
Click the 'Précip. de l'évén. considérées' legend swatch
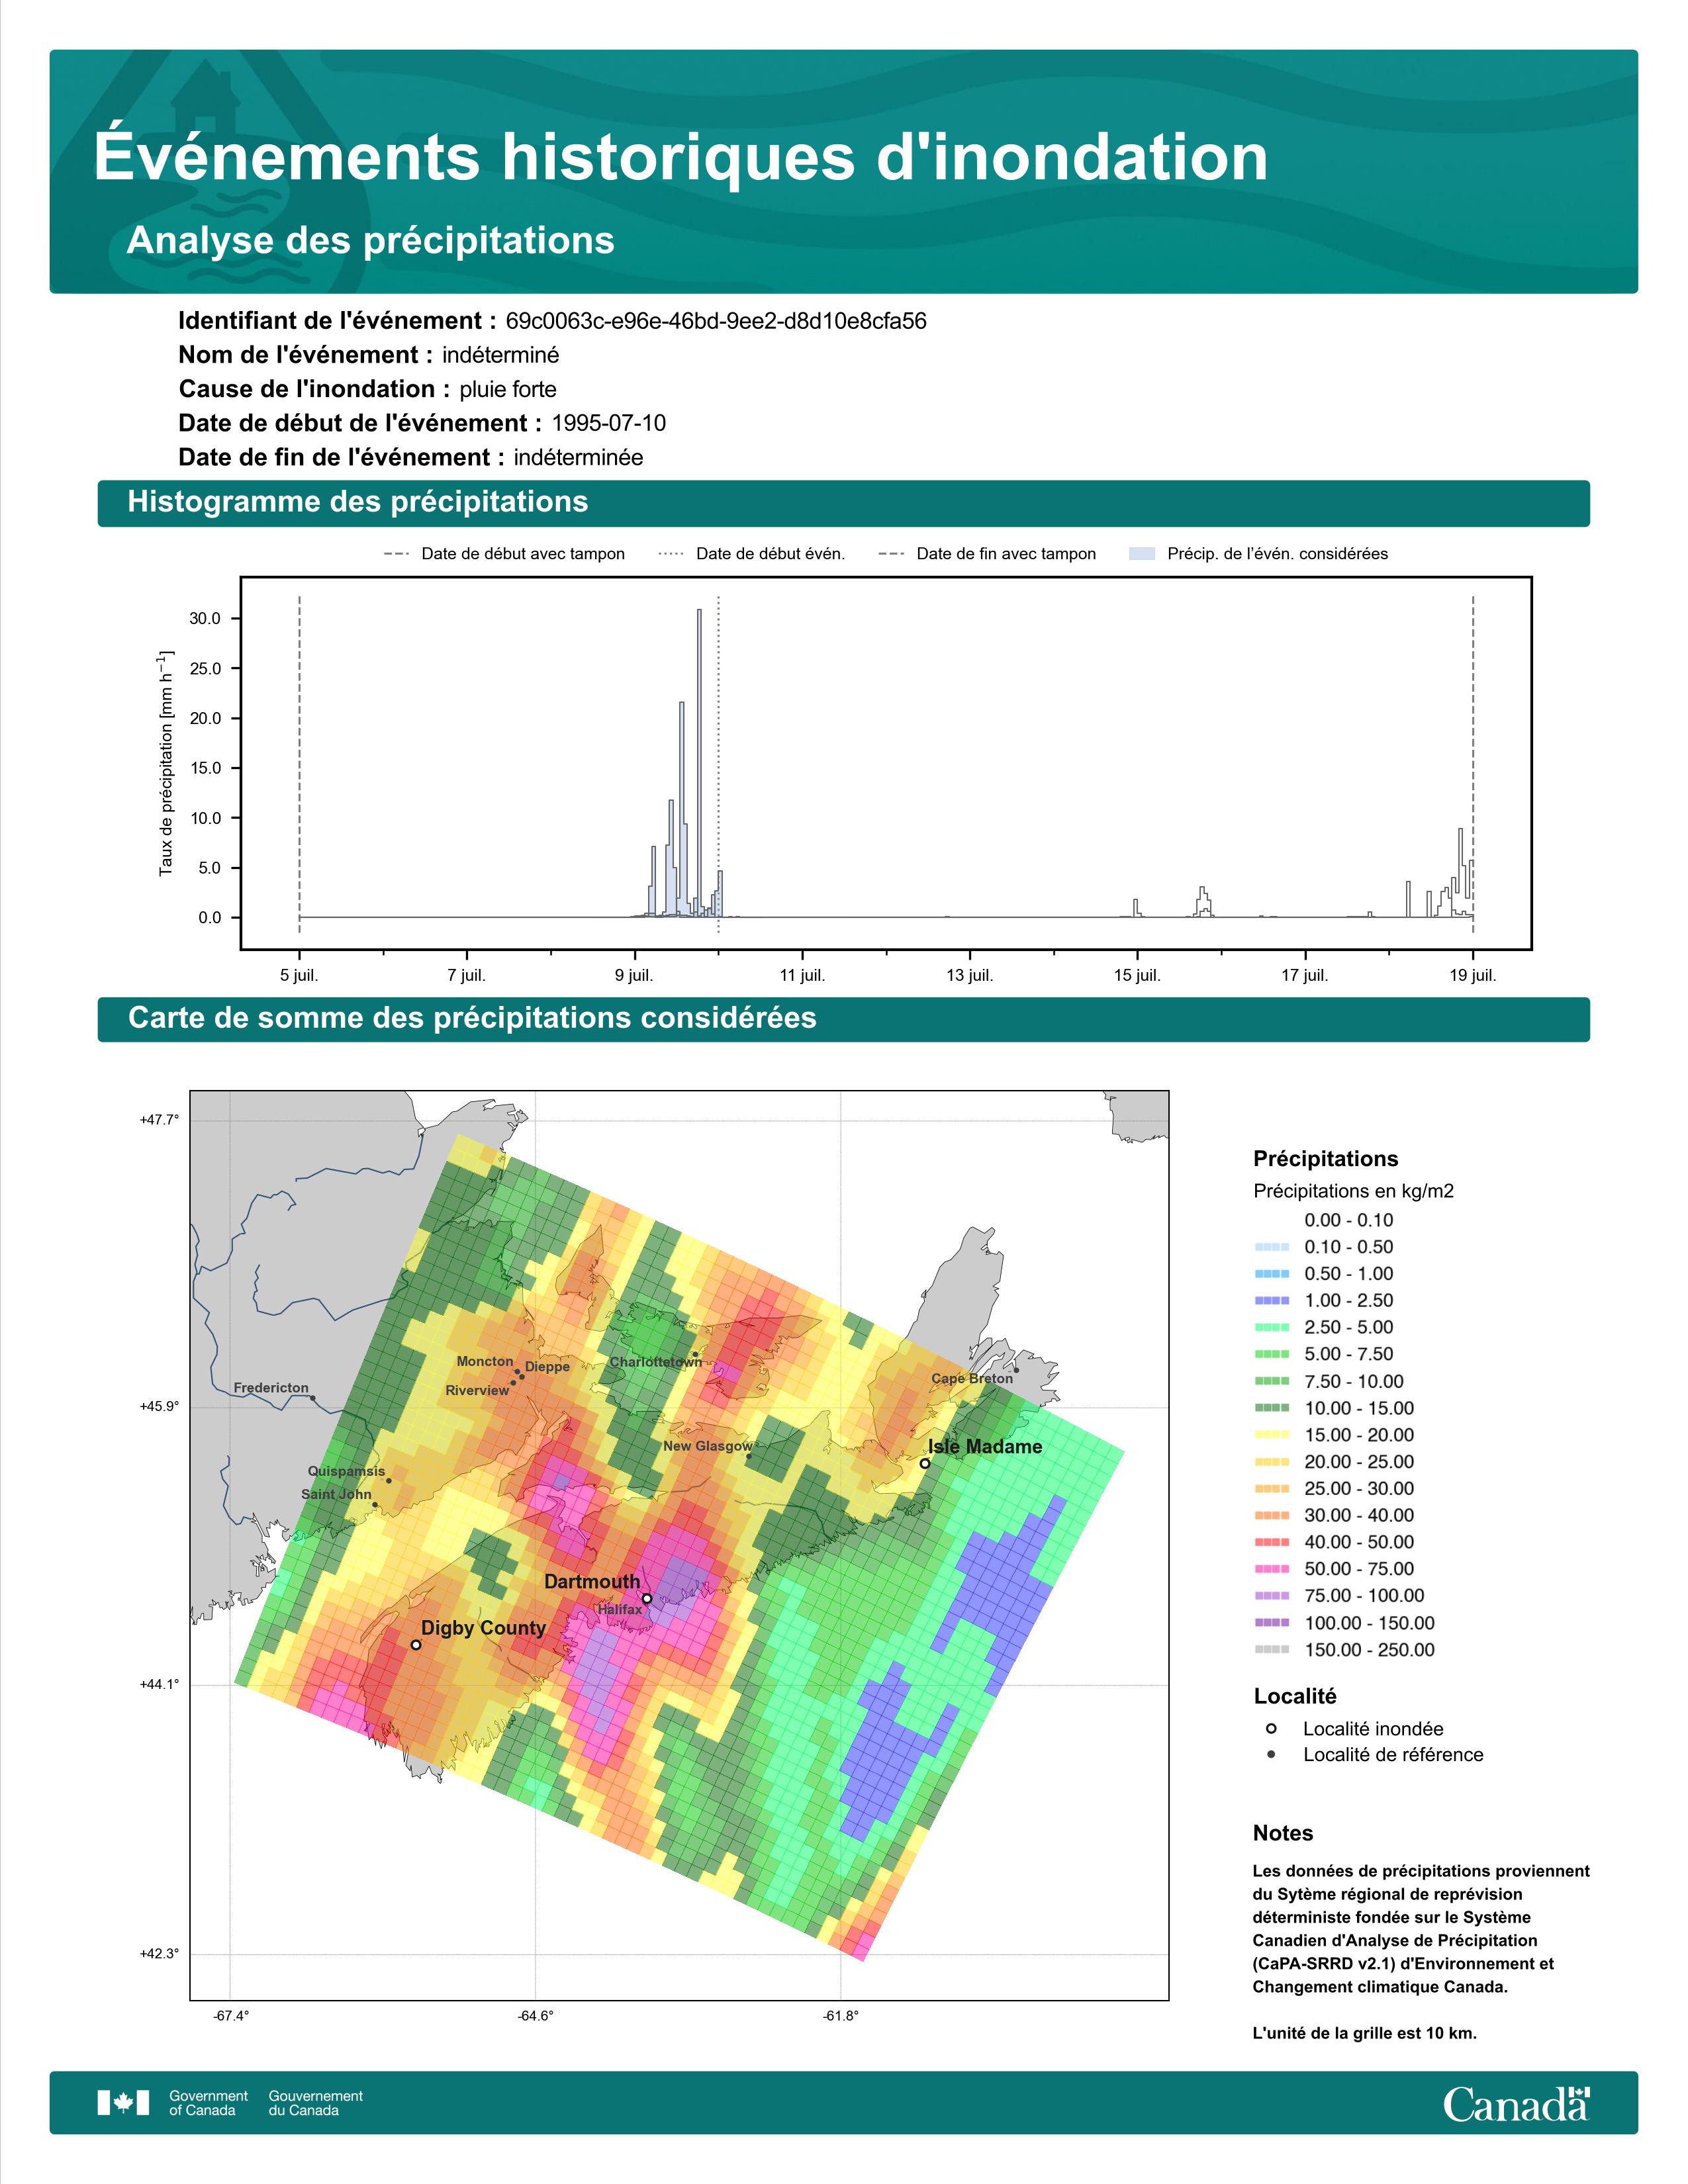point(1142,554)
